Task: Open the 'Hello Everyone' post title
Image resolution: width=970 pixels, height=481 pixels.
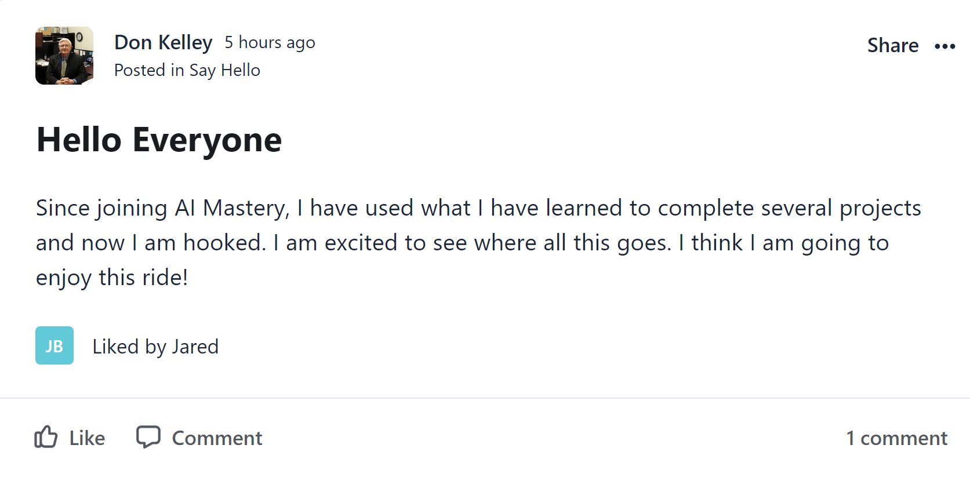Action: (x=159, y=140)
